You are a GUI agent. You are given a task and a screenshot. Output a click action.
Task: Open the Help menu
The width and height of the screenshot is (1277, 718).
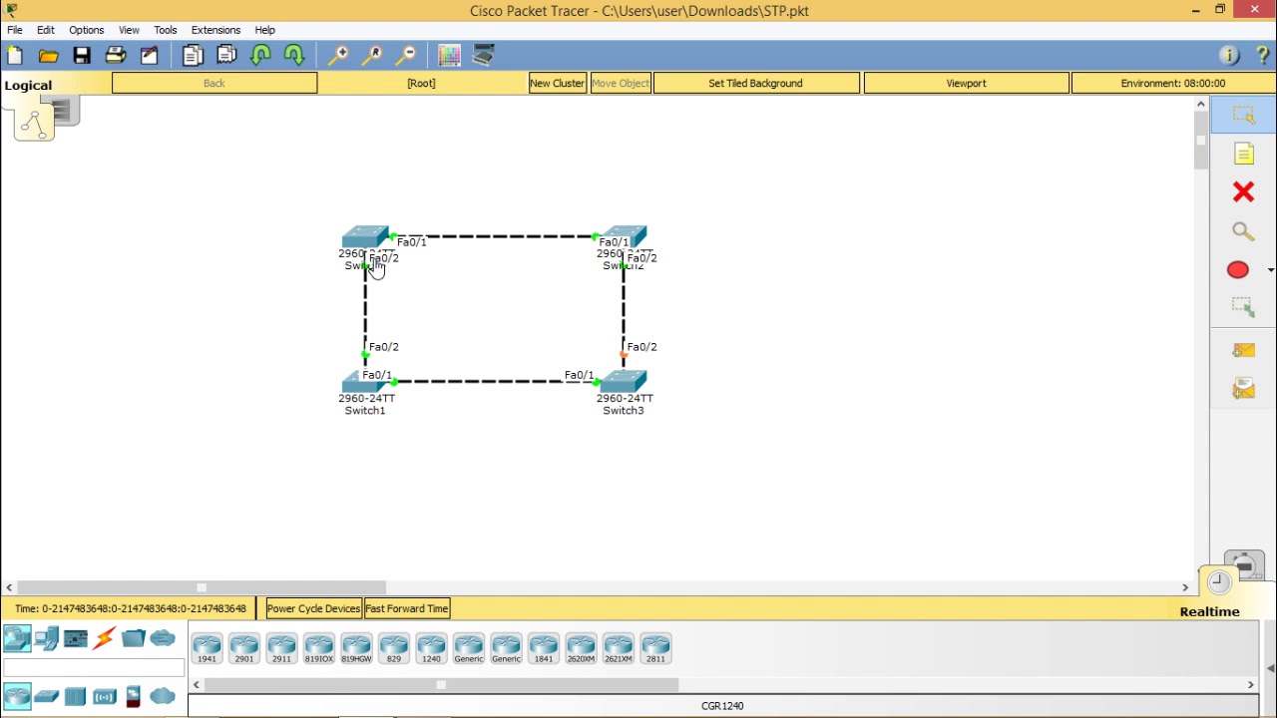point(264,30)
